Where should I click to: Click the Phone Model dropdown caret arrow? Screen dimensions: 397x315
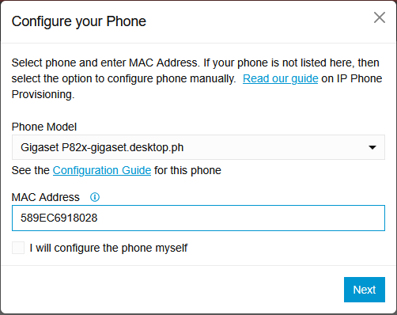pyautogui.click(x=372, y=147)
